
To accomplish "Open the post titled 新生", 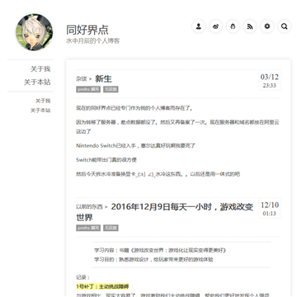I will [103, 79].
